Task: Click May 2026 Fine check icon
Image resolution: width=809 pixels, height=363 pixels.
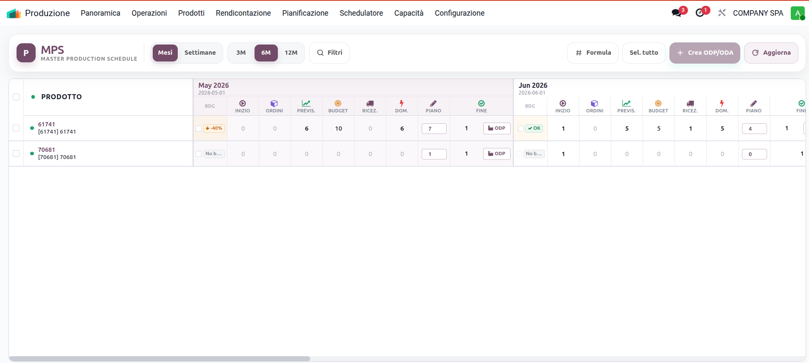Action: pos(481,103)
